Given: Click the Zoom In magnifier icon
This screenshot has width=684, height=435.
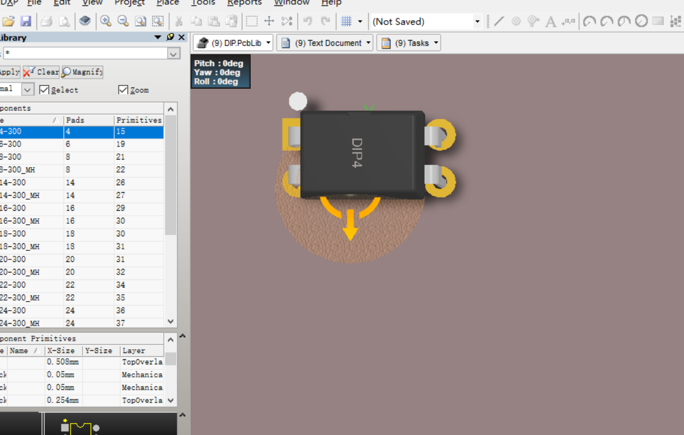Looking at the screenshot, I should click(106, 21).
